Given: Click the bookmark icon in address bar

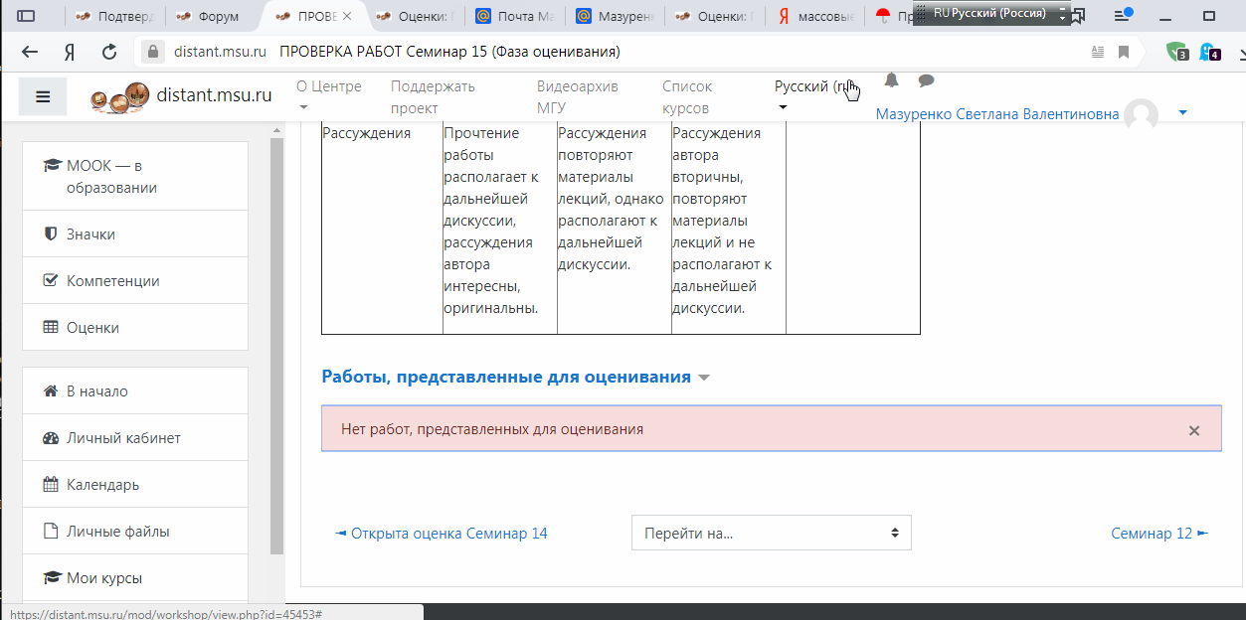Looking at the screenshot, I should point(1124,52).
